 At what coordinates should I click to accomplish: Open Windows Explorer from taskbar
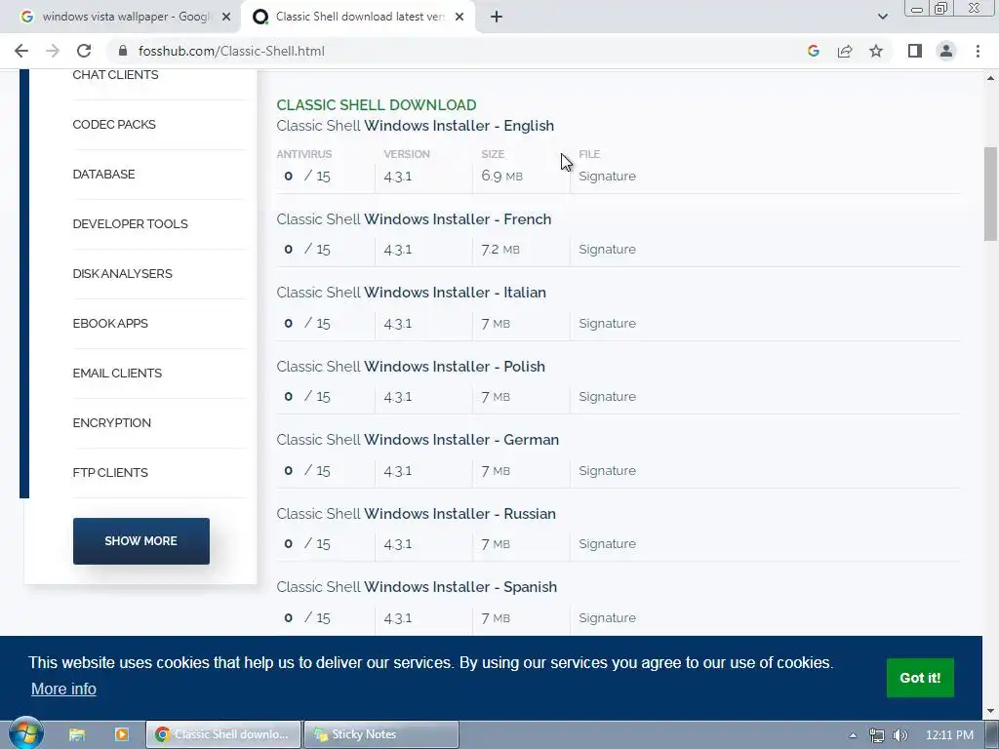(77, 734)
